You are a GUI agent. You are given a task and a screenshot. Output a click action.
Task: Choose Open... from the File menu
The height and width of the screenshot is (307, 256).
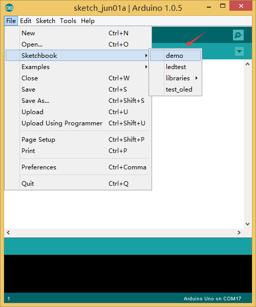78,44
